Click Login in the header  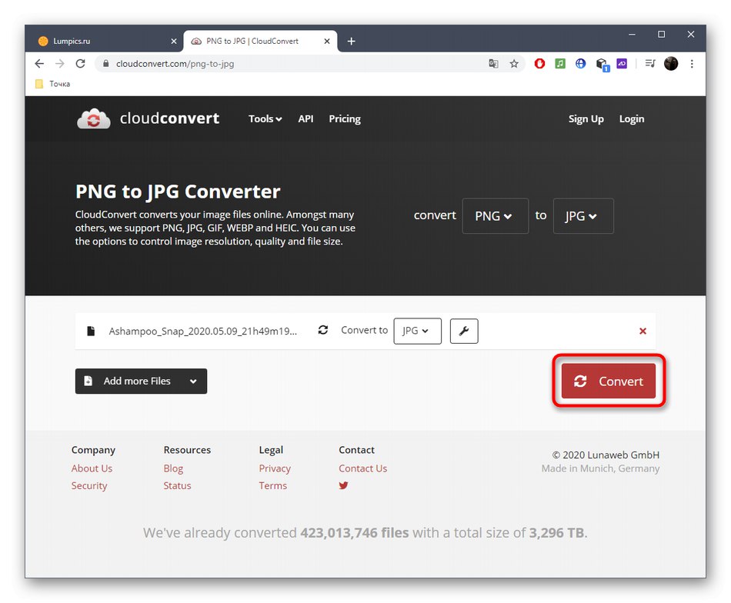(x=632, y=118)
